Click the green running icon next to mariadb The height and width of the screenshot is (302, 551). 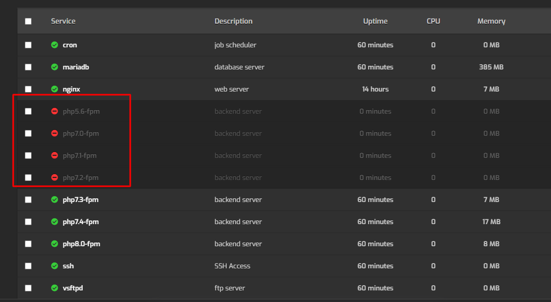(54, 67)
